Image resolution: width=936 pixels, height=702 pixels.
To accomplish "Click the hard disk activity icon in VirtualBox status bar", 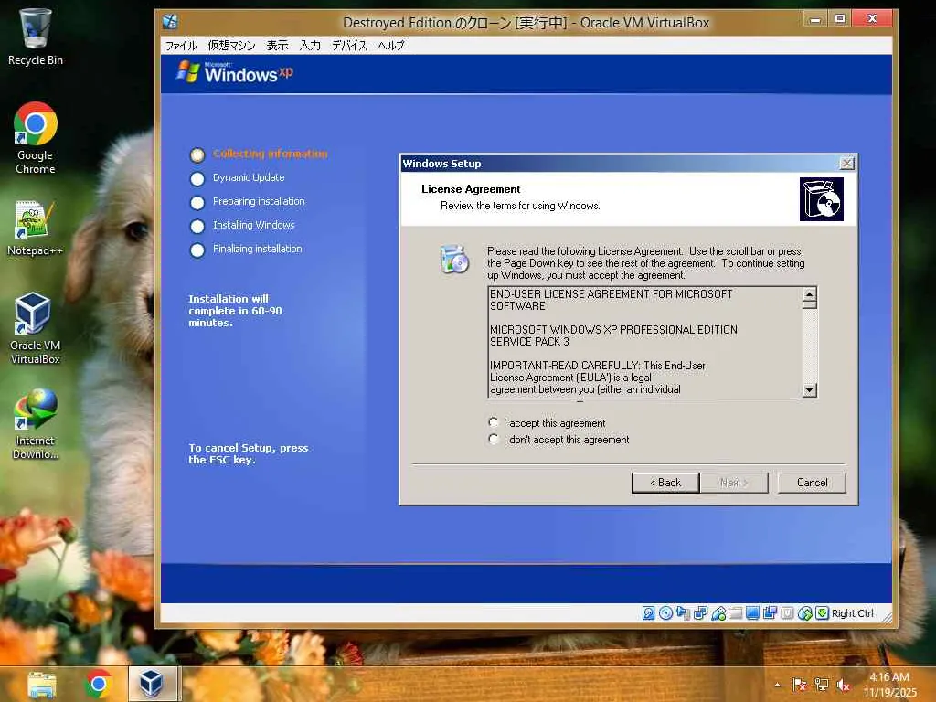I will click(x=648, y=613).
